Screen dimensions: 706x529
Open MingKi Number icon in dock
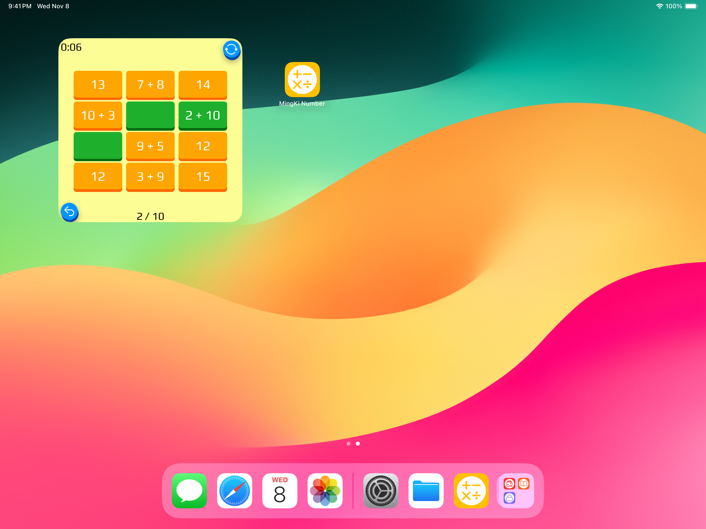coord(471,491)
